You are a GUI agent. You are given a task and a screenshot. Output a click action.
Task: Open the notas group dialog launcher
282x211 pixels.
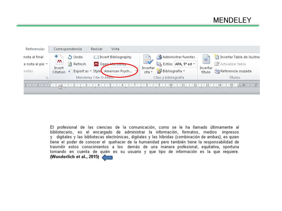47,77
